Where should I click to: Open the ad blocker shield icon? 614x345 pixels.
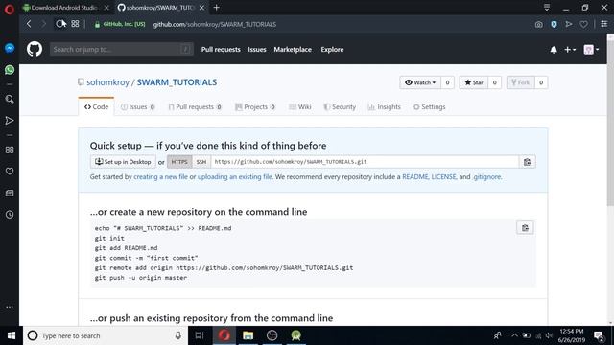point(554,24)
